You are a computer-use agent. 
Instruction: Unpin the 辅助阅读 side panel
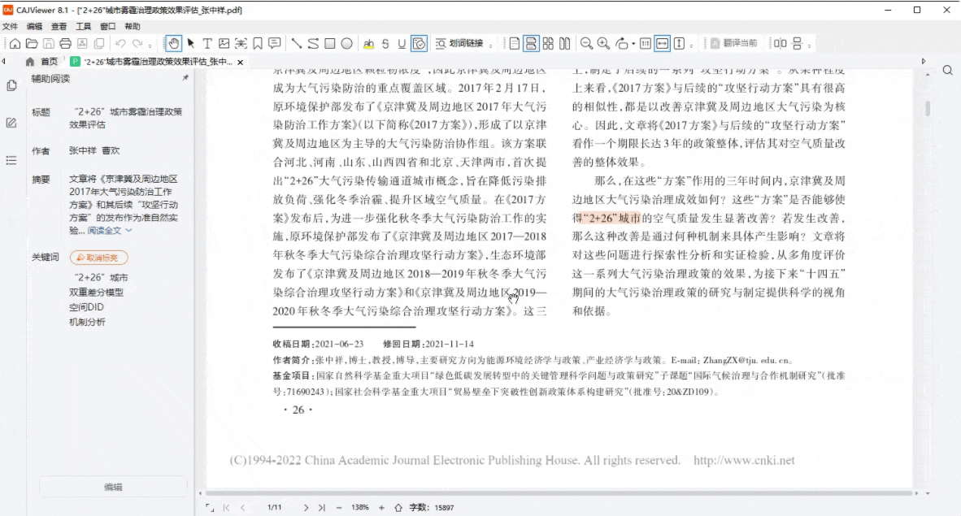(x=185, y=78)
